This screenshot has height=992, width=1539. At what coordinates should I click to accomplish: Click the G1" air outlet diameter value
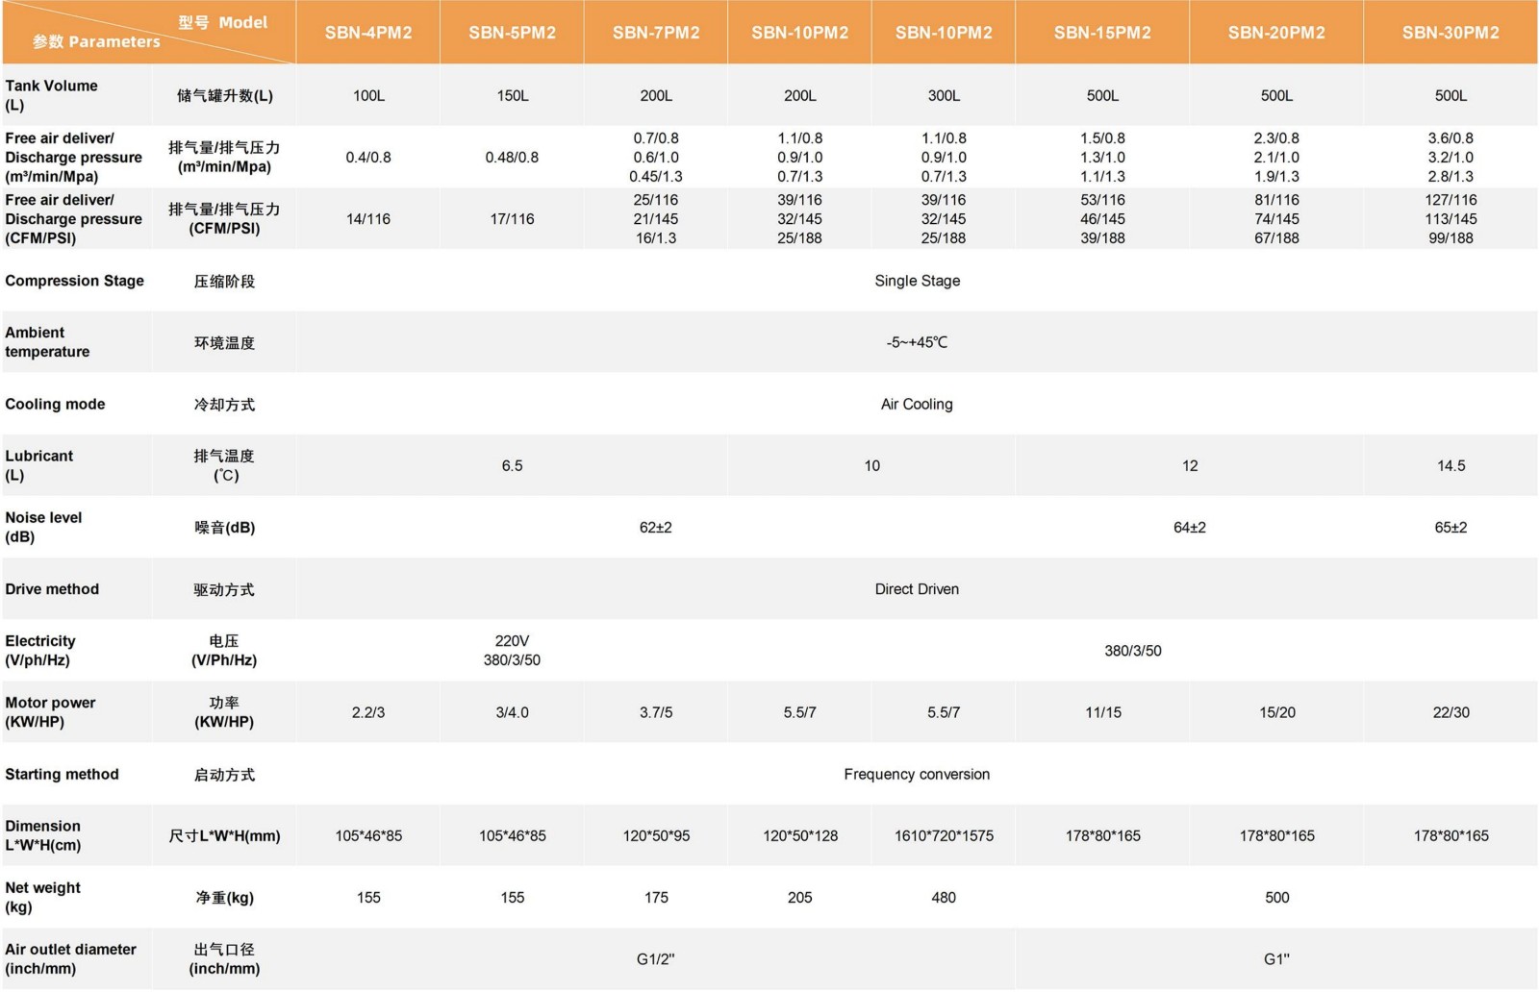click(1276, 958)
